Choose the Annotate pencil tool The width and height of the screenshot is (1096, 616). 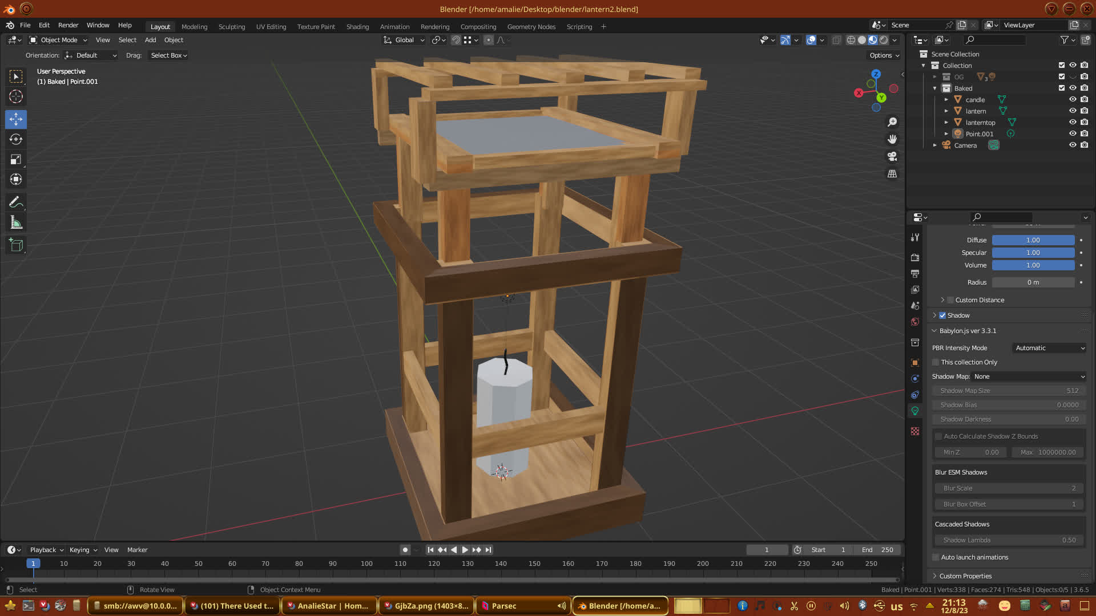16,202
